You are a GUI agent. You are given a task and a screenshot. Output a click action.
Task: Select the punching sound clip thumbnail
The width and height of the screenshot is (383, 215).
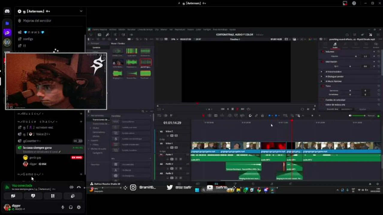point(146,62)
